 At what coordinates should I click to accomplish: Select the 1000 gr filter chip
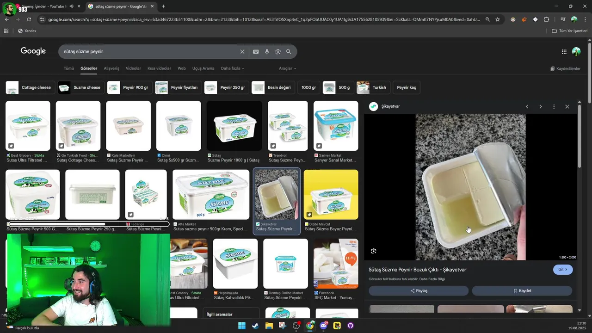[308, 87]
